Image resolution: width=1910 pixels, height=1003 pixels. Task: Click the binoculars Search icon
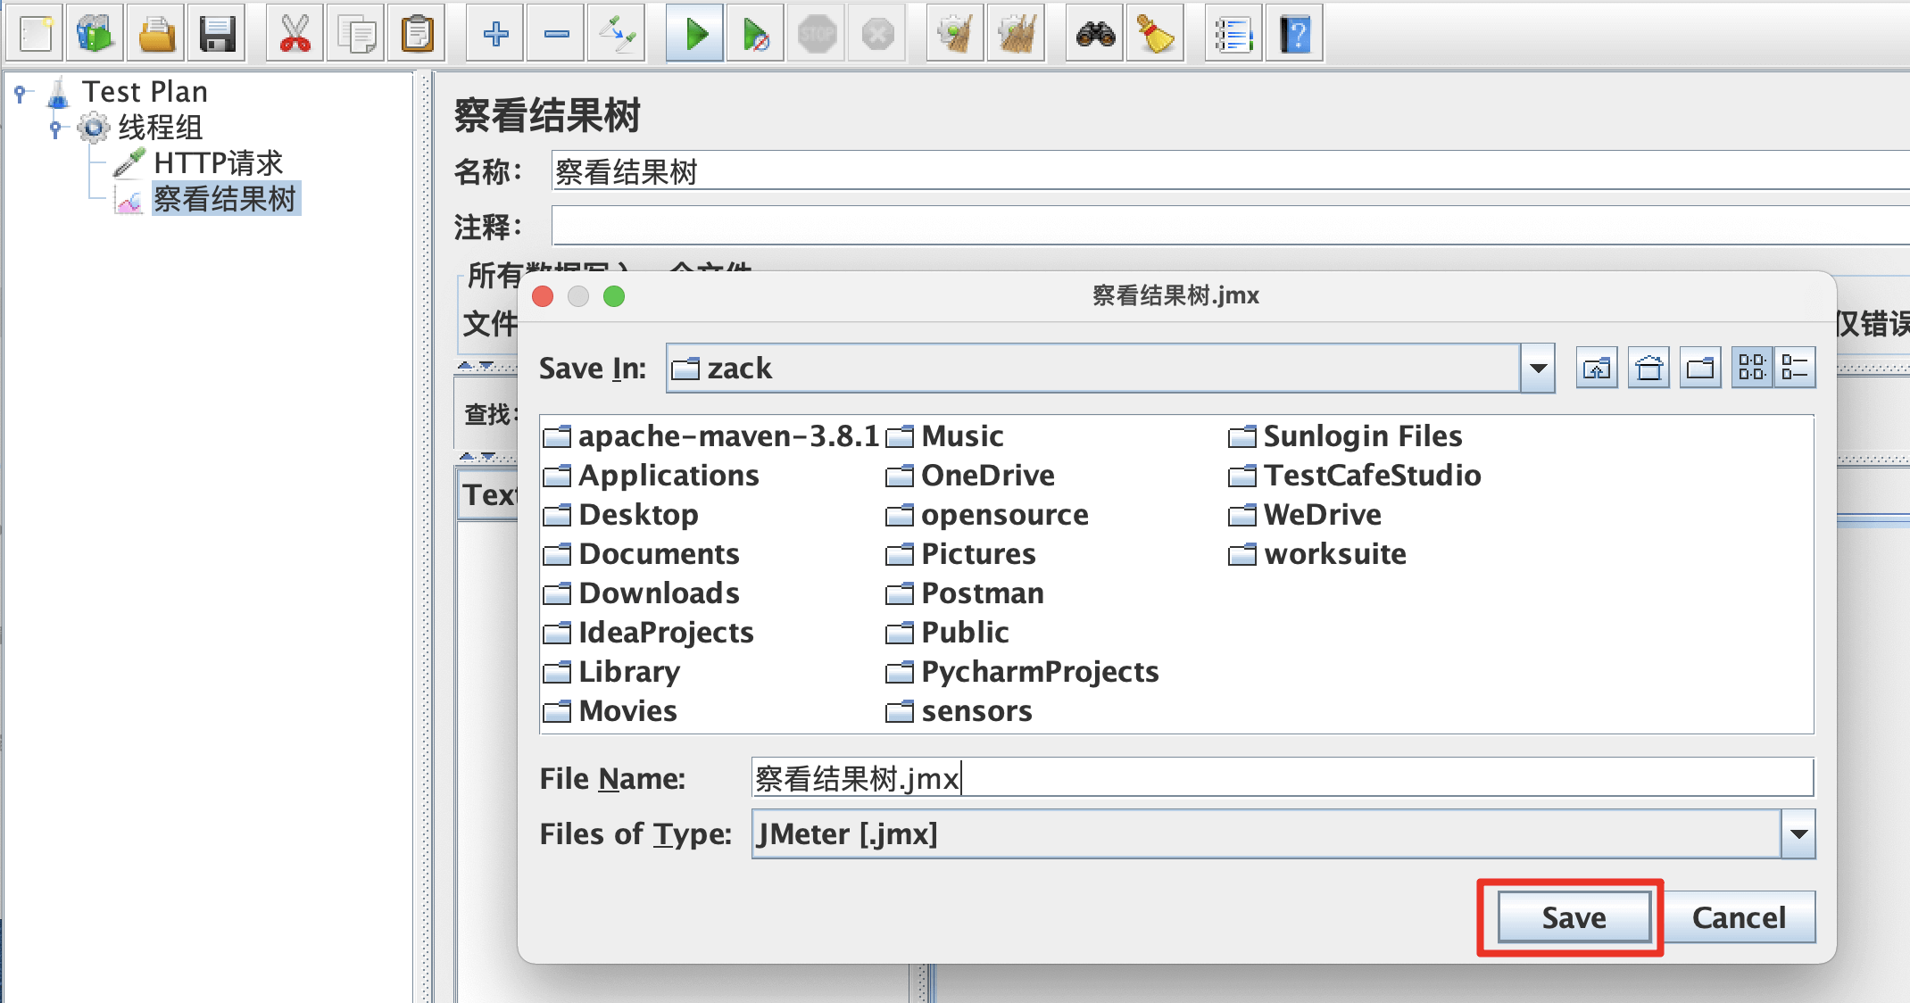1095,35
